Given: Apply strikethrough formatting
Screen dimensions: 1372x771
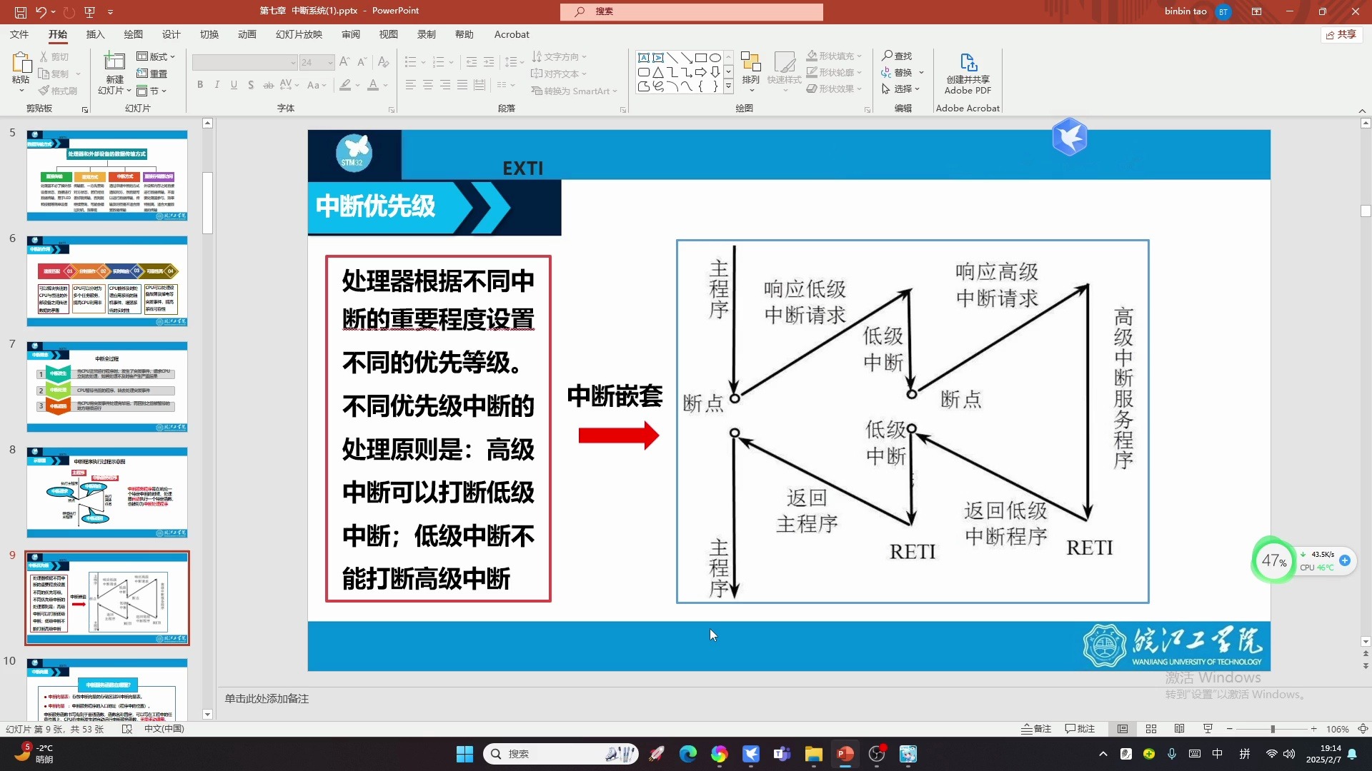Looking at the screenshot, I should pyautogui.click(x=268, y=85).
